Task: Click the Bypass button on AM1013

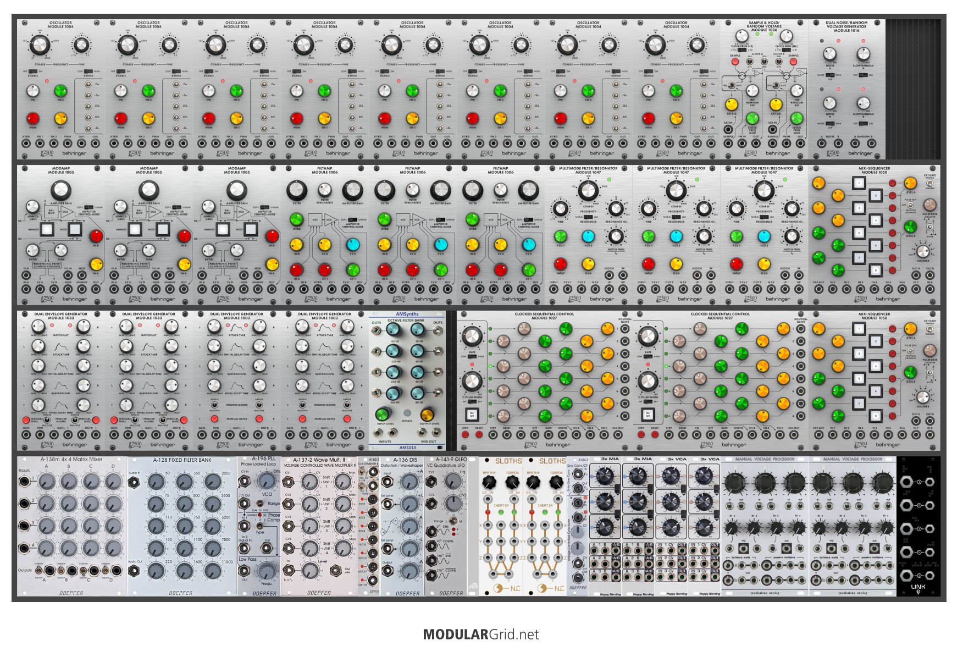Action: click(407, 413)
